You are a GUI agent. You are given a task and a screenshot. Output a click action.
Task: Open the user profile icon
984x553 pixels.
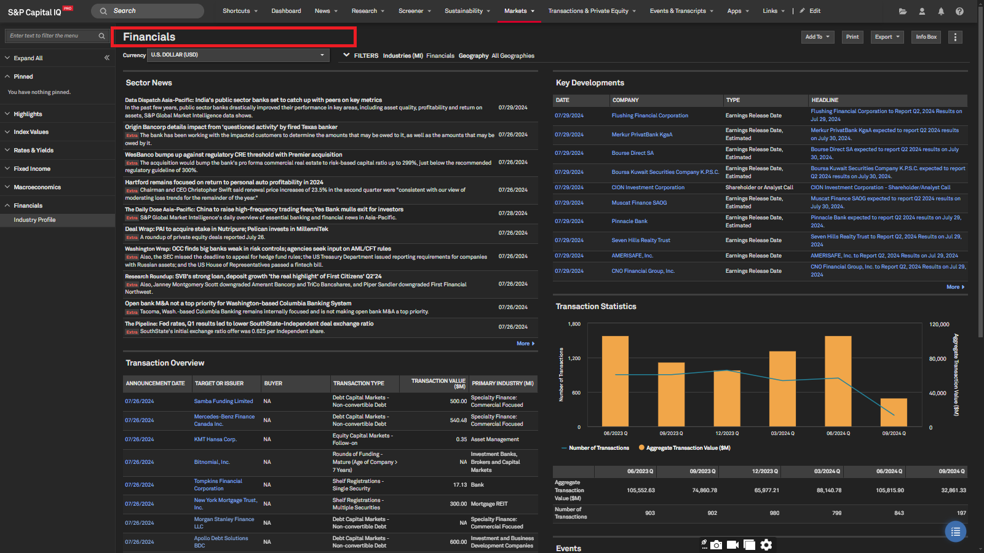pyautogui.click(x=922, y=11)
